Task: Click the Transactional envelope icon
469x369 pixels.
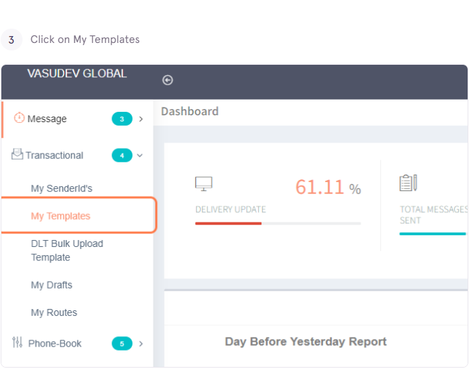Action: 17,154
